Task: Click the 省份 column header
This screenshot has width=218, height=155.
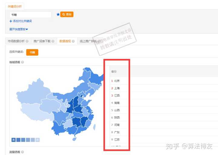Action: coord(114,71)
